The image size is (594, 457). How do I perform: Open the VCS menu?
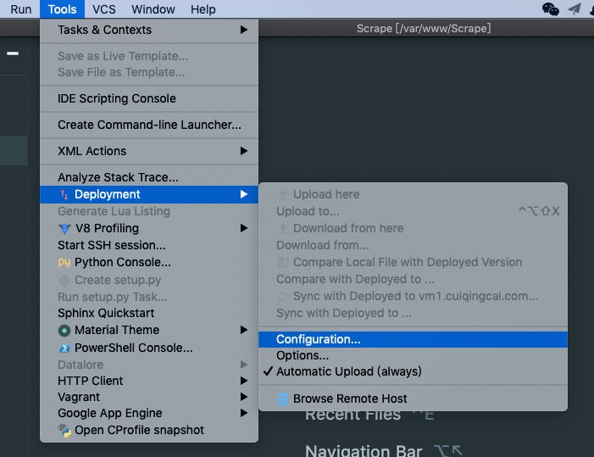point(103,9)
